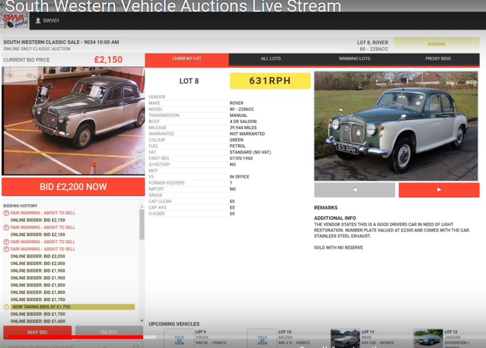Click warning icon above the £2,100 bid
This screenshot has height=348, width=486.
pos(6,228)
